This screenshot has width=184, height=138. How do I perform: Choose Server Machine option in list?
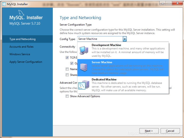123,68
